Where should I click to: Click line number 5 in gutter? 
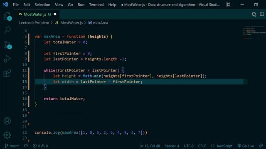[x=26, y=36]
